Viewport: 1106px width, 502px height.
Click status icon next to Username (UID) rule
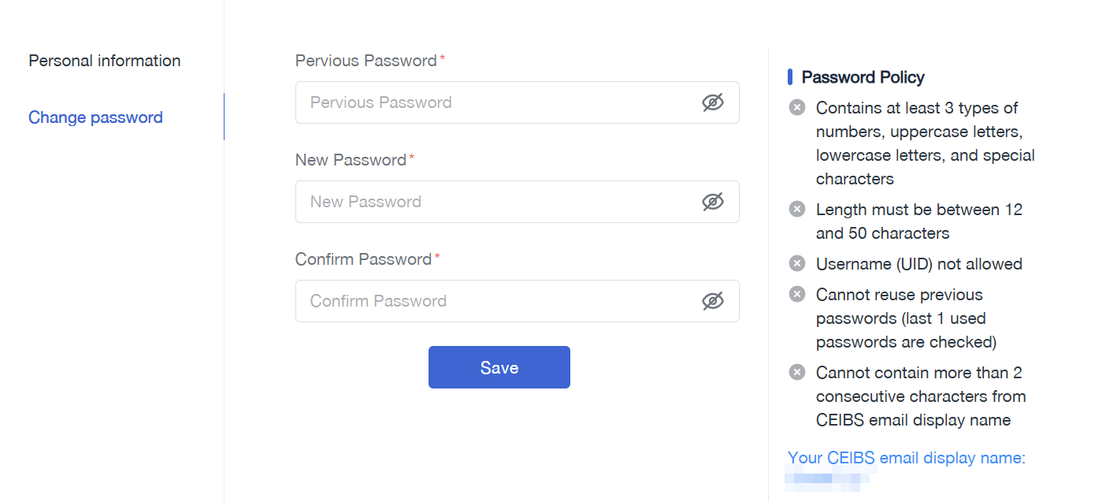tap(797, 263)
